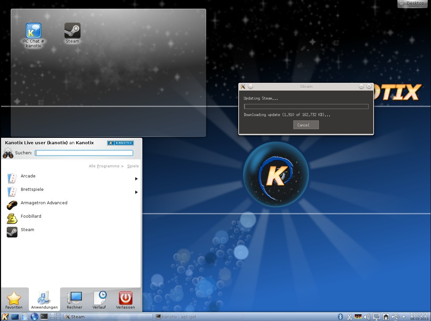Cancel the Steam update download
The height and width of the screenshot is (321, 431).
[x=306, y=125]
